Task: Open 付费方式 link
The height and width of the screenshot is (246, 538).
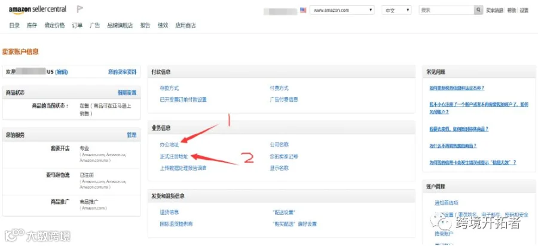Action: pos(279,89)
